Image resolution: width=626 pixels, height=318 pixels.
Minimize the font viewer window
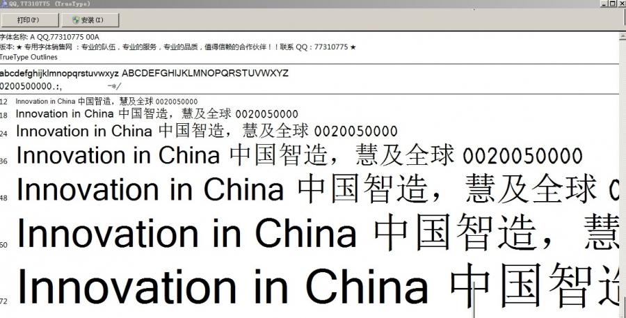pyautogui.click(x=604, y=3)
